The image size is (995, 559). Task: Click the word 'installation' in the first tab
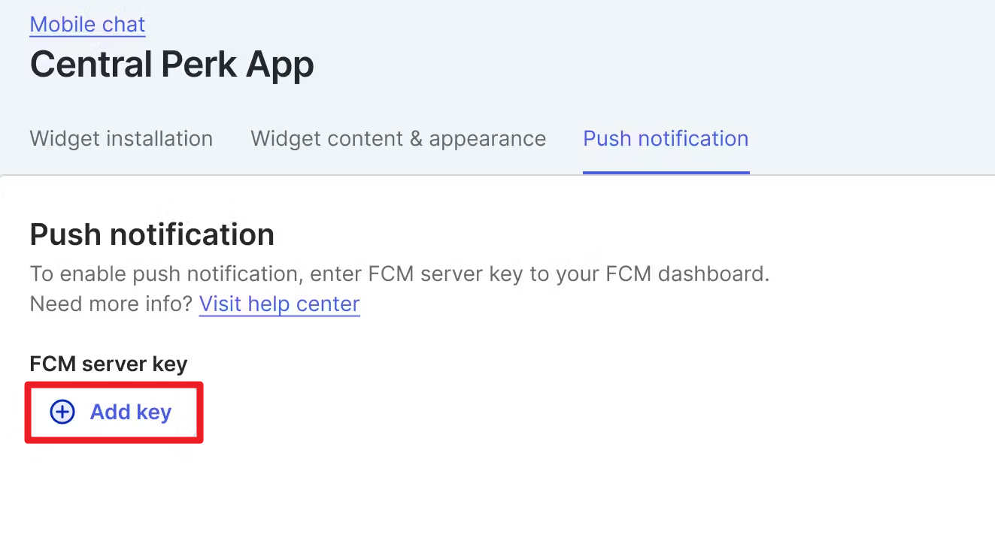click(163, 139)
